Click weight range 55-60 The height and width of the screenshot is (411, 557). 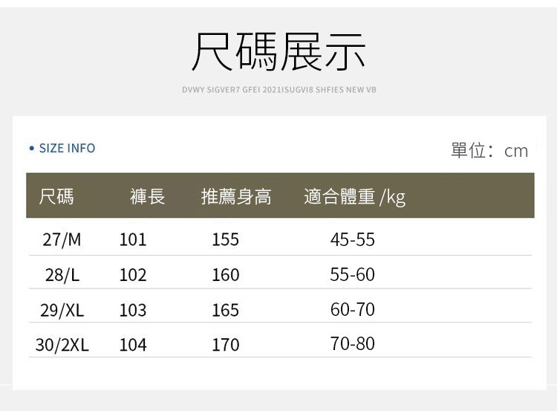click(353, 275)
